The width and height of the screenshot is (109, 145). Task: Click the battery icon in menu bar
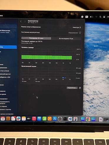point(92,17)
